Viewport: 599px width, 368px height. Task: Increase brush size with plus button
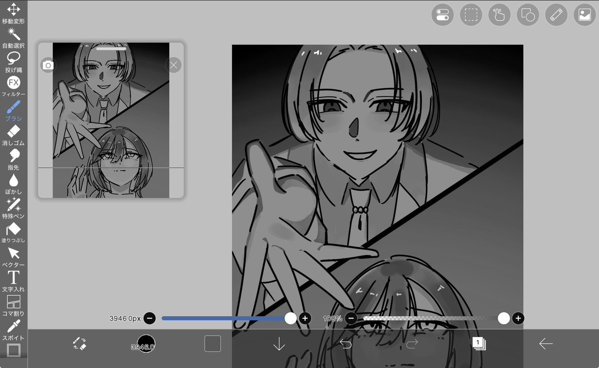click(x=305, y=318)
